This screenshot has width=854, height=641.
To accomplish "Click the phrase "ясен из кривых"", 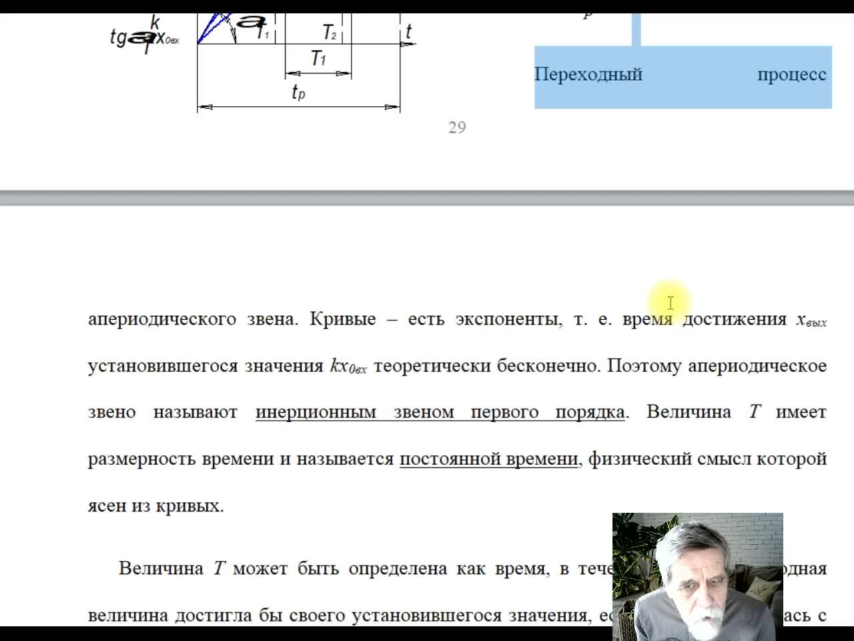I will pos(156,505).
